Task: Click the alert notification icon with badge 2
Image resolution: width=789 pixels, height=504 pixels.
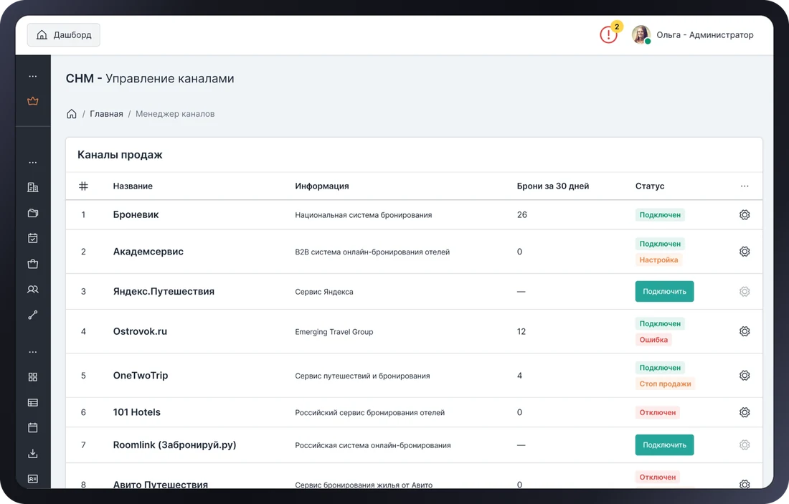Action: 608,34
